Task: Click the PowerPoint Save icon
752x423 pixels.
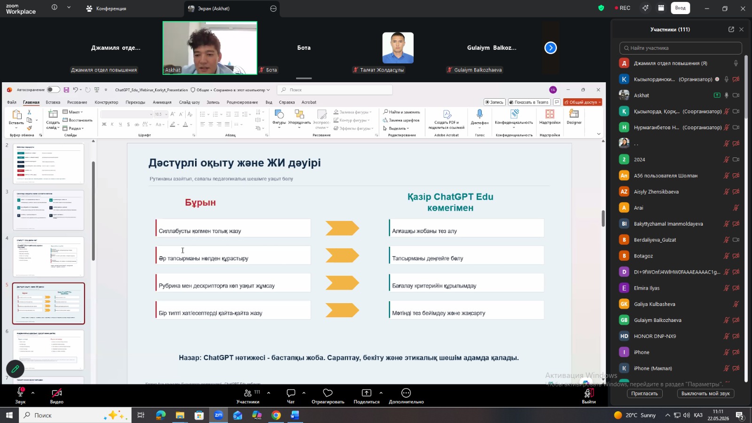Action: [66, 90]
